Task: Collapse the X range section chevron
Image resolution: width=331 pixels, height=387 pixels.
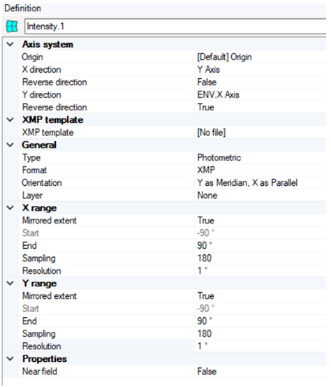Action: (x=10, y=207)
